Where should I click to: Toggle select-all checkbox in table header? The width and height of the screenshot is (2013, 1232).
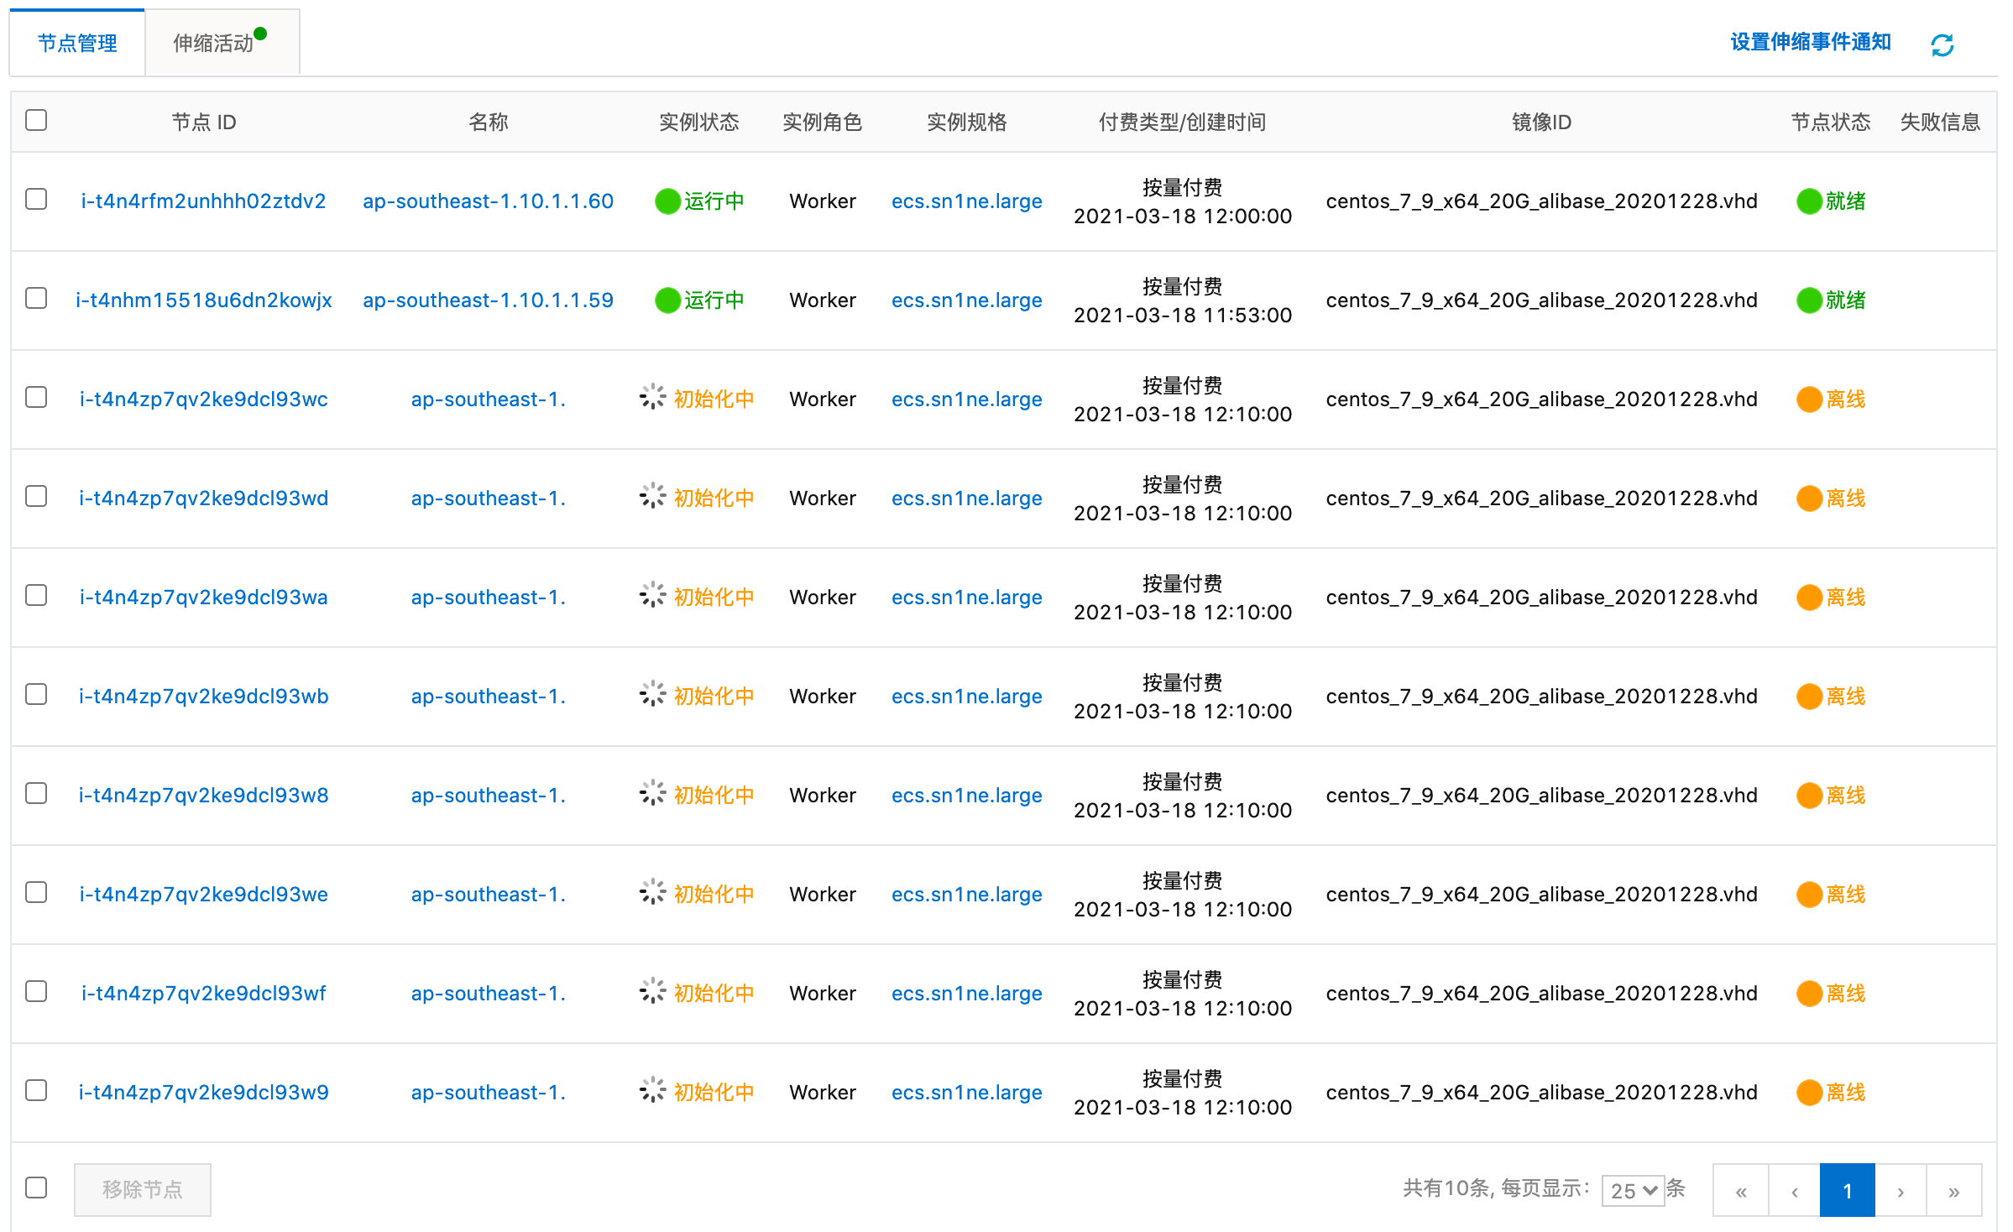pyautogui.click(x=36, y=120)
